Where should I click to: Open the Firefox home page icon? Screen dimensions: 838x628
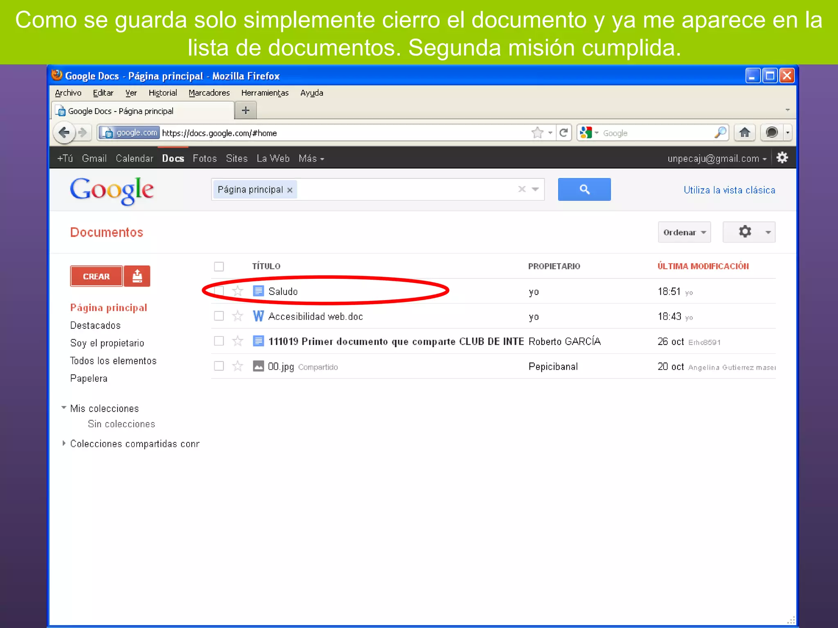(x=745, y=132)
